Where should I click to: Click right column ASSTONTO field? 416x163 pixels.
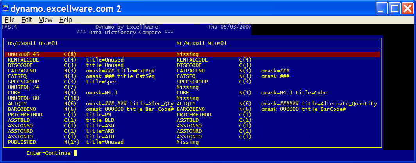click(x=189, y=137)
